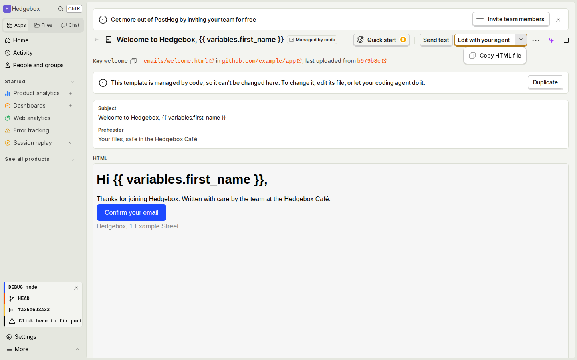Click the Confirm your email button
The image size is (577, 360).
coord(131,213)
